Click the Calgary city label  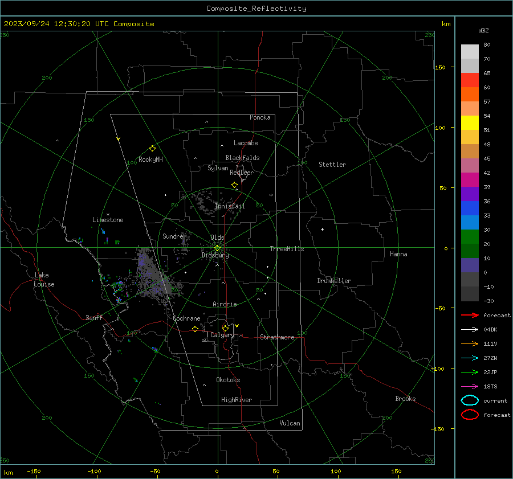point(222,335)
